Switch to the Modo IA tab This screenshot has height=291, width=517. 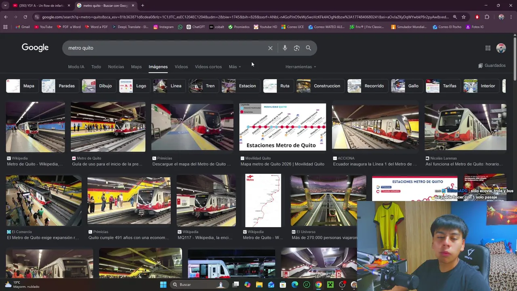click(x=76, y=67)
